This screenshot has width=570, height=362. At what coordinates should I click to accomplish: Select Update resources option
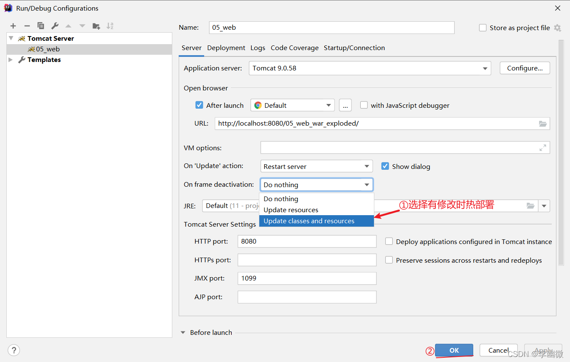click(x=316, y=210)
